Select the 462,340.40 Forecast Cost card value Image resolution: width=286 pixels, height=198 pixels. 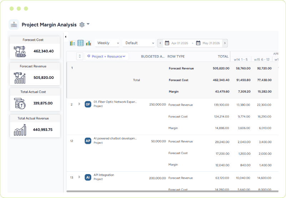(x=44, y=51)
